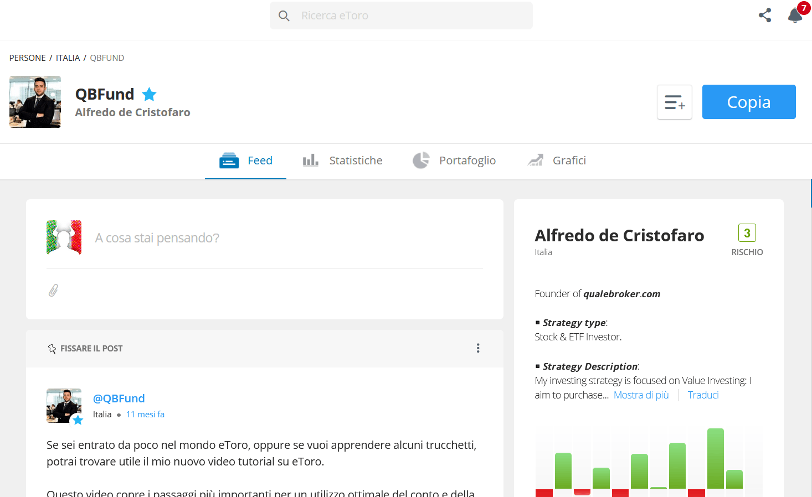Click tallest green bar in performance chart
Viewport: 812px width, 497px height.
(x=716, y=458)
